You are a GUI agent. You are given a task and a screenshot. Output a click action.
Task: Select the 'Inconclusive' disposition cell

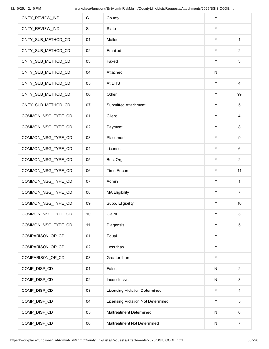[154, 280]
